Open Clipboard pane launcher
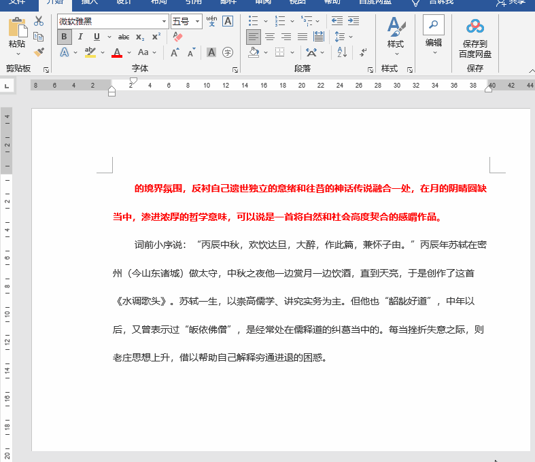535x462 pixels. coord(46,70)
